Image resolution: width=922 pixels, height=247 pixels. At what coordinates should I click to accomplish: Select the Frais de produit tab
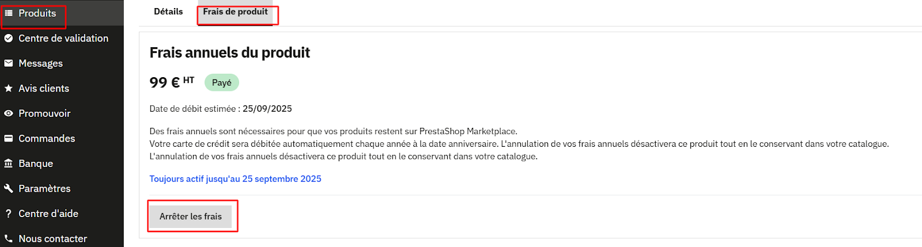click(x=235, y=12)
